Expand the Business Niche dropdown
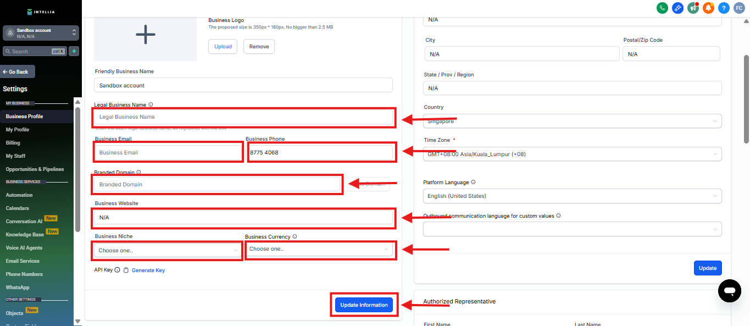 point(168,250)
